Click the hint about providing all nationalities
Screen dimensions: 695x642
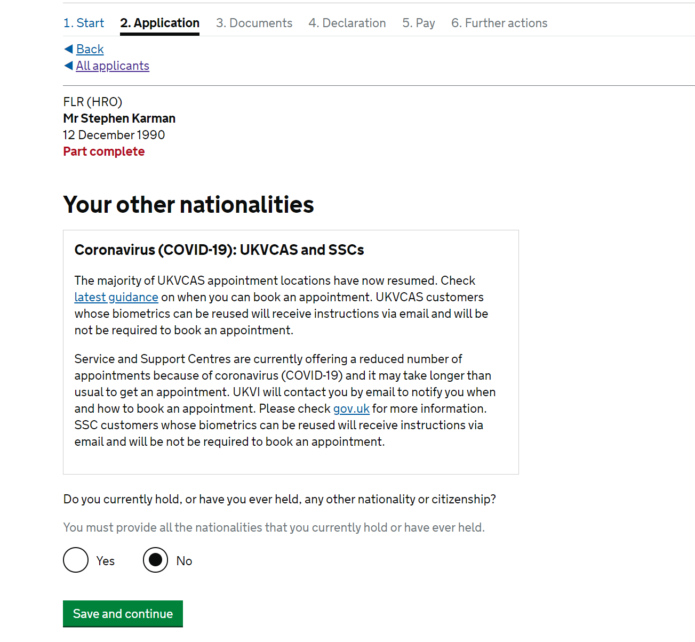(x=274, y=527)
